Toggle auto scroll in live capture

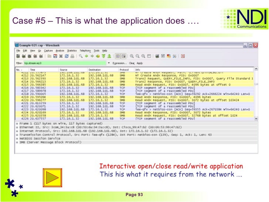[x=123, y=56]
